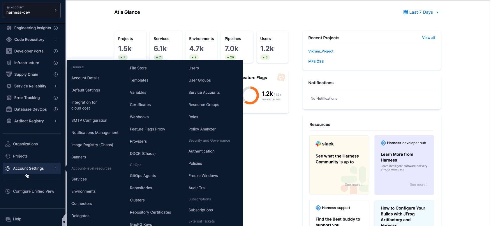Open the Slack community resource card
Screen dimensions: 499x226
coord(339,165)
